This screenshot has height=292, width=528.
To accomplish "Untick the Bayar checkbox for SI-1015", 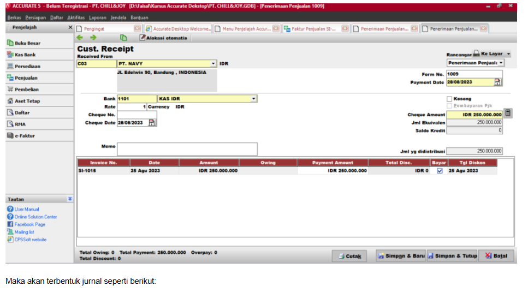I will (x=440, y=171).
